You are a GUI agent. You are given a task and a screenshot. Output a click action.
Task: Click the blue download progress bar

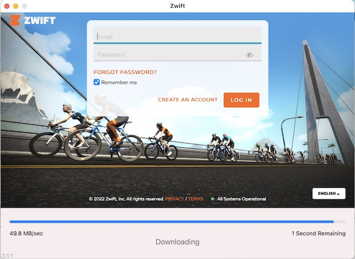tap(172, 221)
